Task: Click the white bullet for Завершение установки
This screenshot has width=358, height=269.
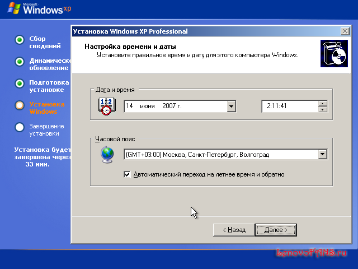Action: pos(20,127)
